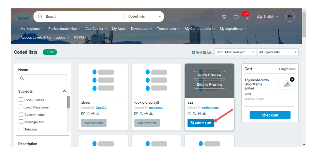Click print icon on lookip display2 card
Screen dimensions: 309x150
146,113
